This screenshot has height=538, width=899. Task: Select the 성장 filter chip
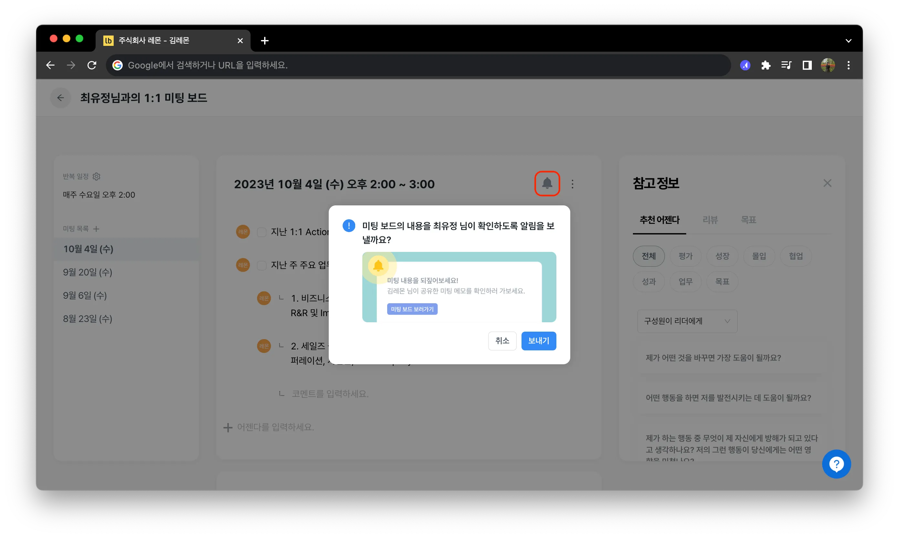pyautogui.click(x=722, y=256)
